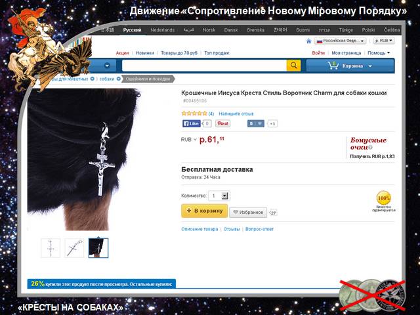Click the Facebook Like button

pyautogui.click(x=191, y=123)
